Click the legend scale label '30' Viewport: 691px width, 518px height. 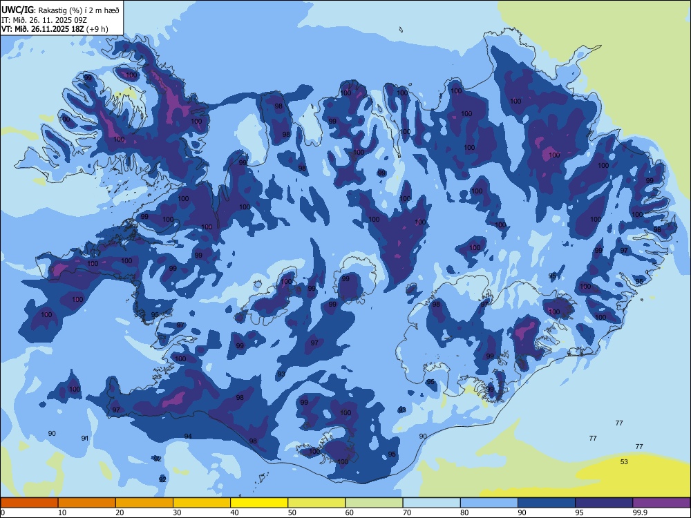pyautogui.click(x=177, y=512)
